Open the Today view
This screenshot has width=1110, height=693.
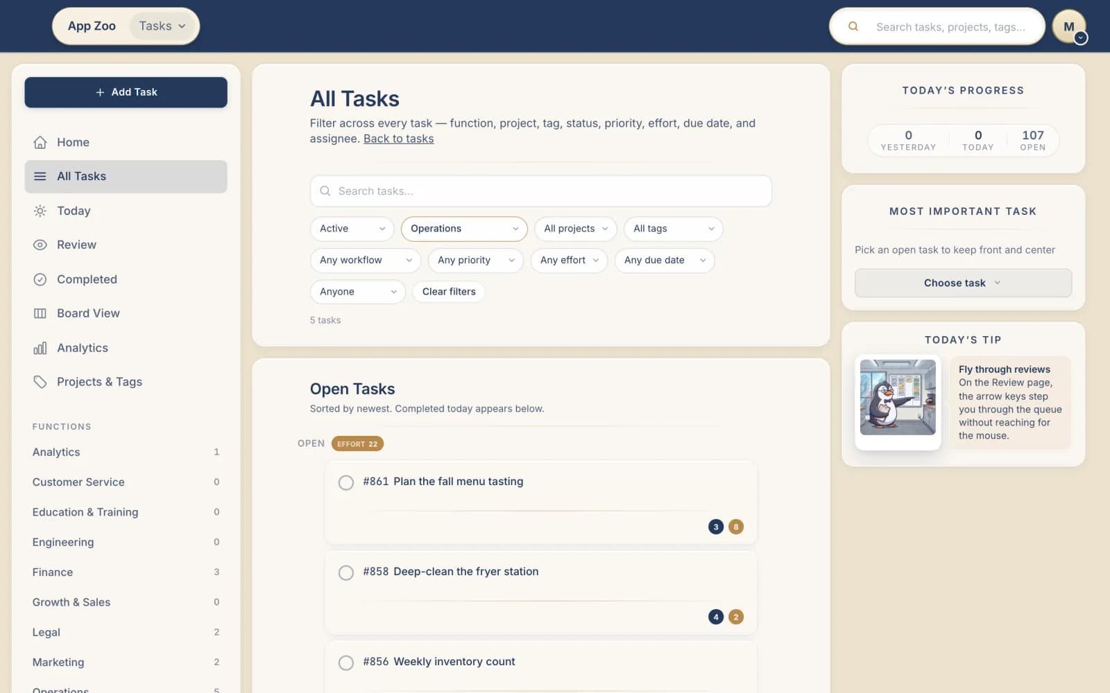tap(126, 211)
